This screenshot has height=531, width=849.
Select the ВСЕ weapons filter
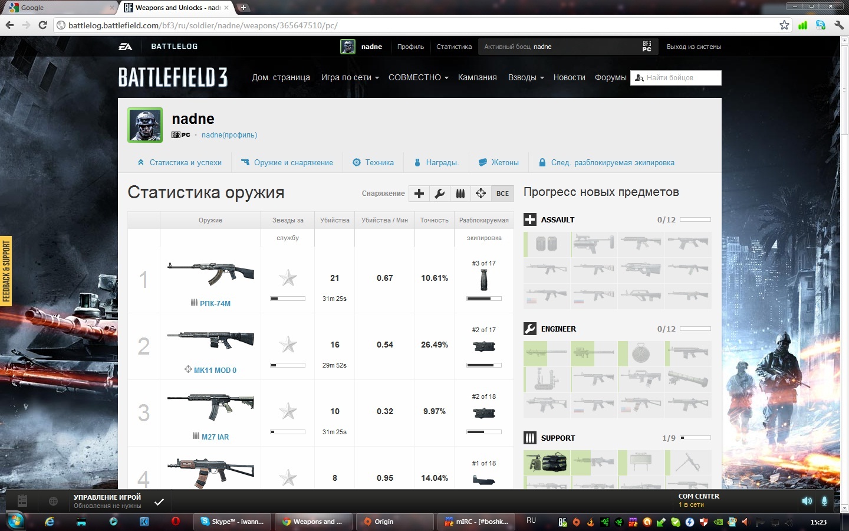click(502, 194)
